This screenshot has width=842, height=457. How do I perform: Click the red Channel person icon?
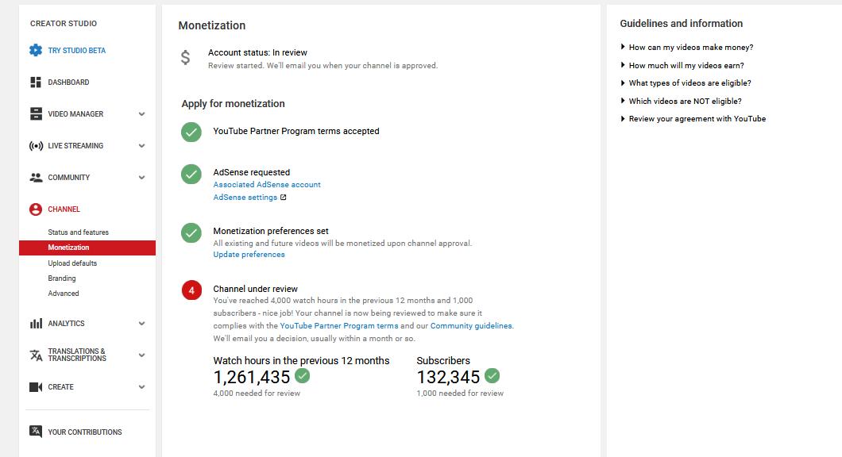36,209
